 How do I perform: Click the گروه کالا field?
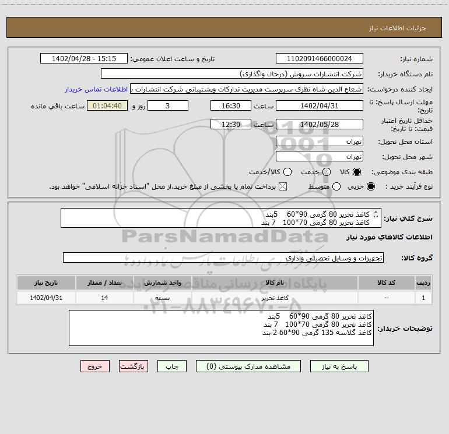223,257
